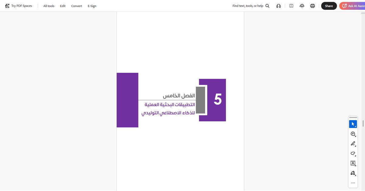Open Try PDF Spaces

pos(19,6)
